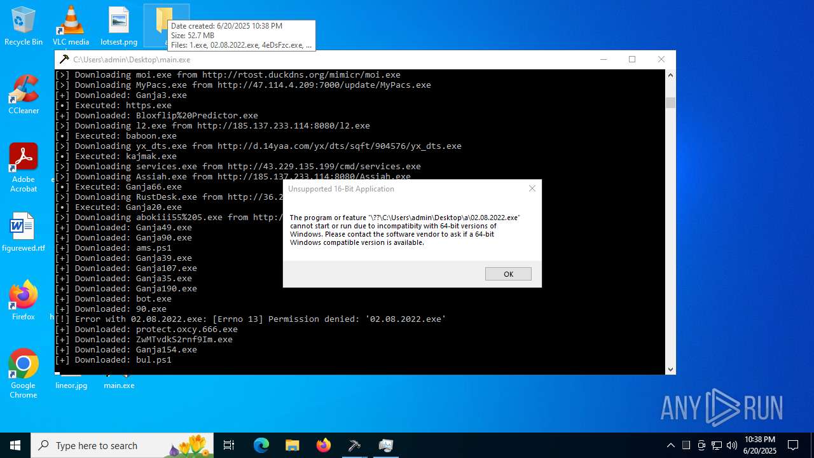Click the "Downloading services.exe" console line
The height and width of the screenshot is (458, 814).
(238, 166)
